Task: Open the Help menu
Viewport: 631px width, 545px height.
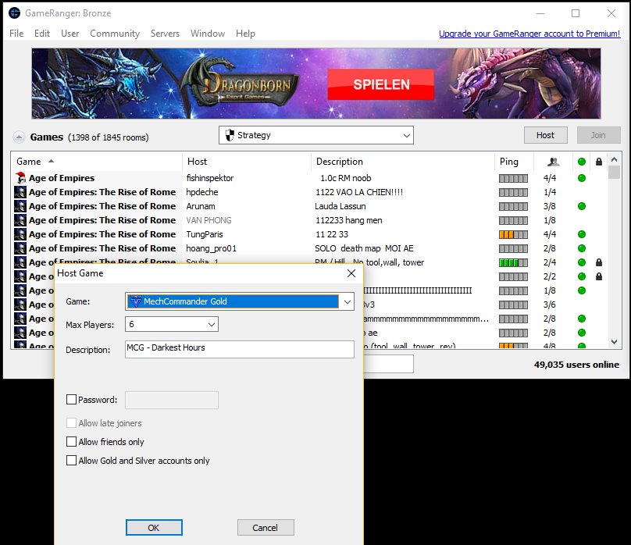Action: (x=245, y=34)
